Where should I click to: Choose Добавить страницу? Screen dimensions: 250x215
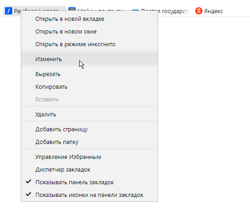coord(89,129)
